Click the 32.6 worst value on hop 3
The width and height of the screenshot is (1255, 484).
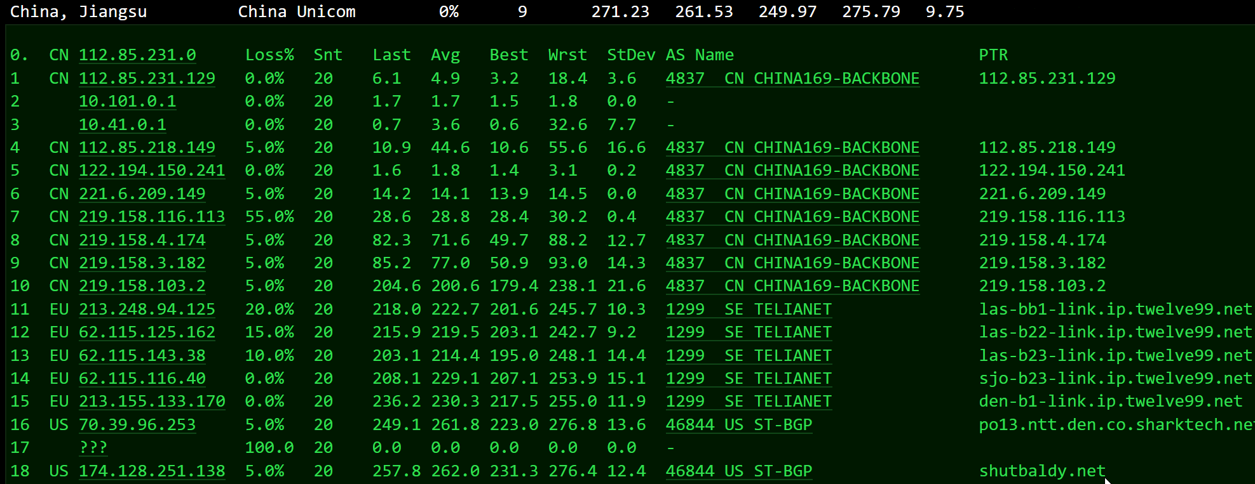click(x=567, y=124)
